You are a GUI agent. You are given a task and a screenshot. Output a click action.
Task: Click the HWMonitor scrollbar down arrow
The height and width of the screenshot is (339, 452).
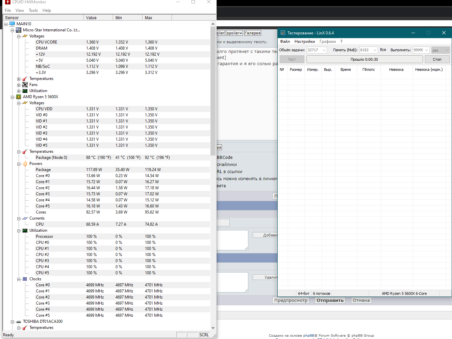(x=213, y=328)
